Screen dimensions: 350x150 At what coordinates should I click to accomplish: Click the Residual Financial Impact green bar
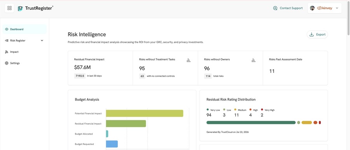[x=126, y=124]
